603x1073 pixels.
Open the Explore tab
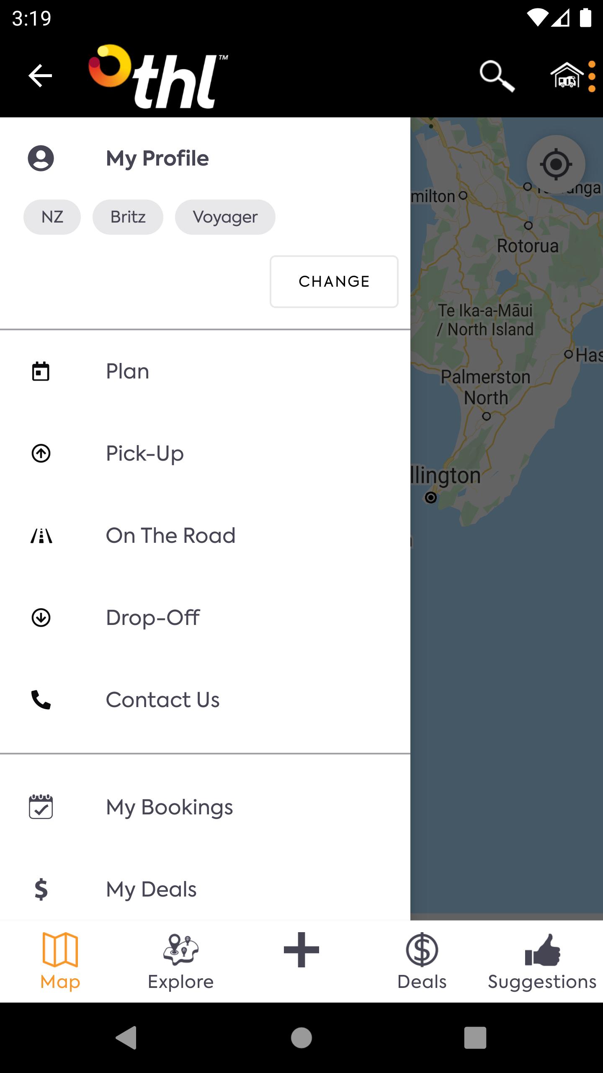point(181,962)
